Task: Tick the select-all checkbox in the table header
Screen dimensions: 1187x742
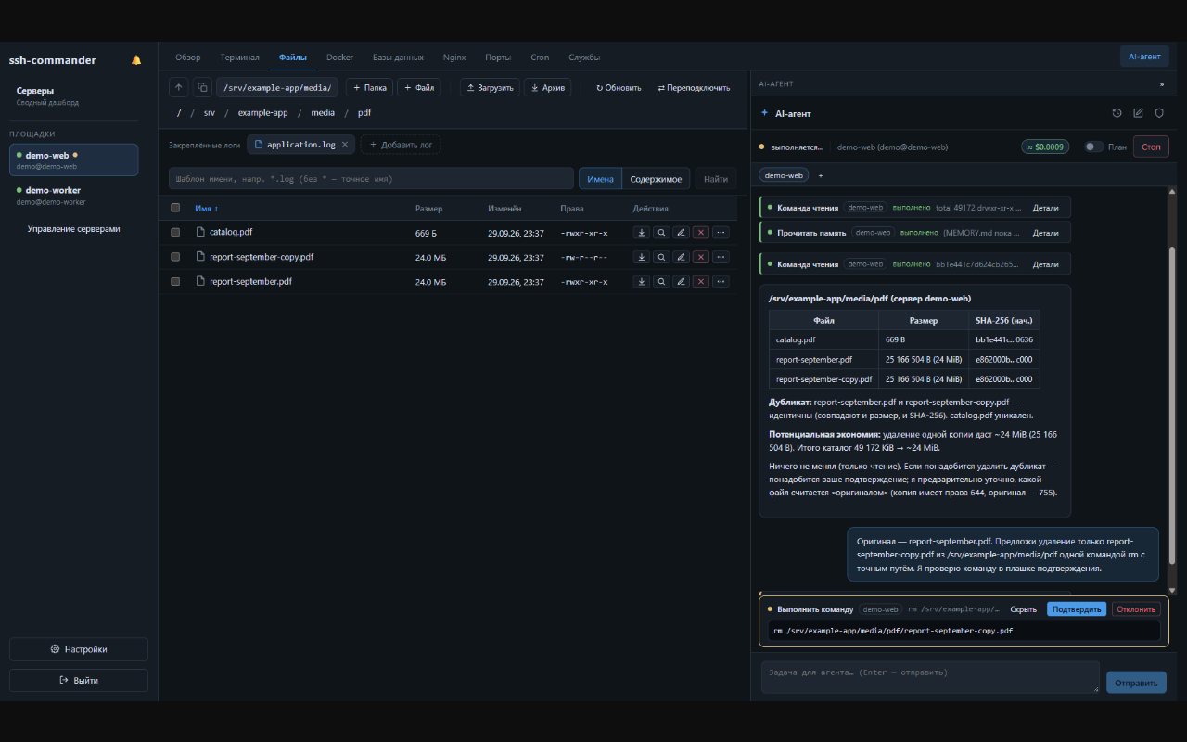Action: [x=175, y=208]
